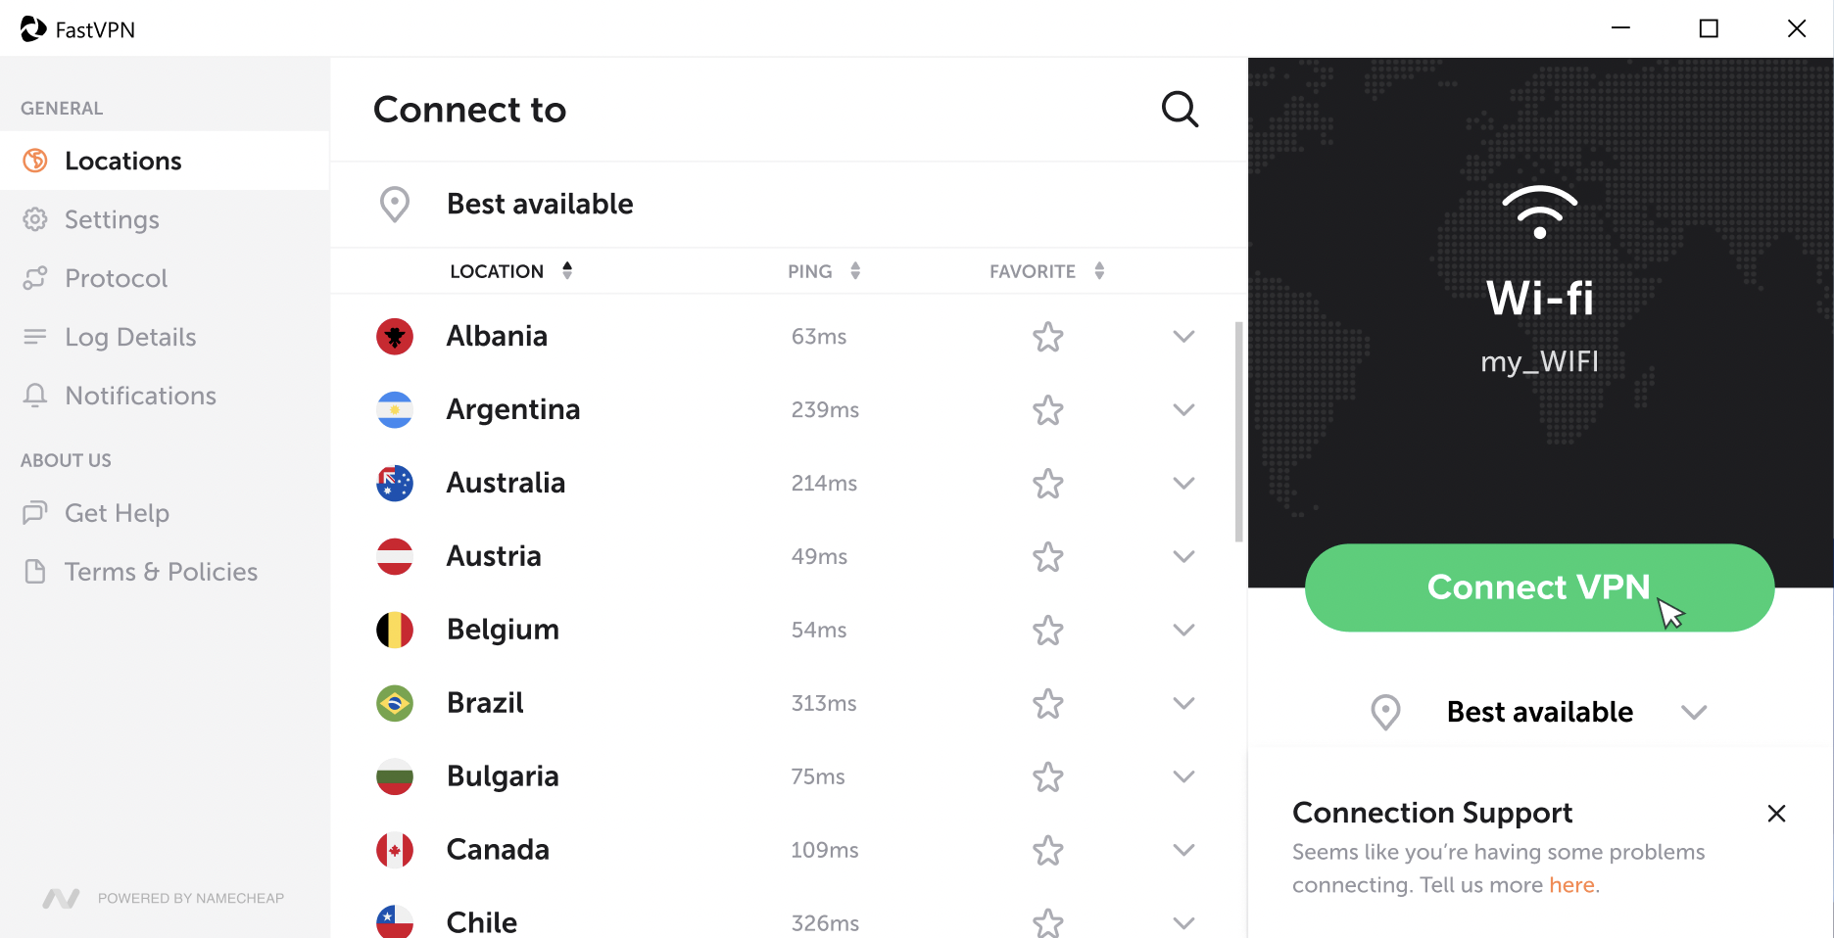Sort the list by the PING column
This screenshot has height=938, width=1834.
coord(824,271)
